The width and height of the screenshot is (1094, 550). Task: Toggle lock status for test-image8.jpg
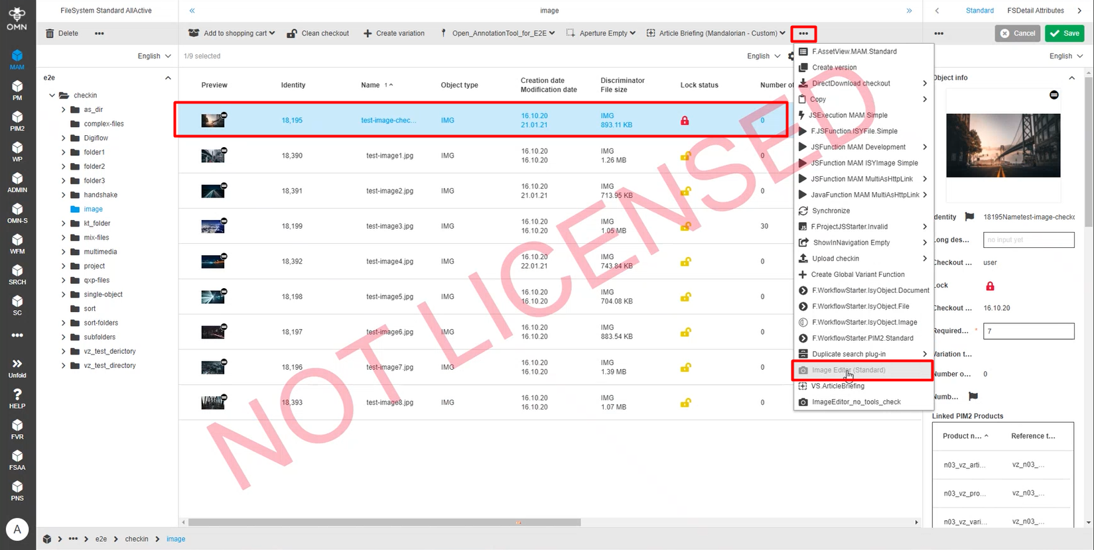(685, 403)
